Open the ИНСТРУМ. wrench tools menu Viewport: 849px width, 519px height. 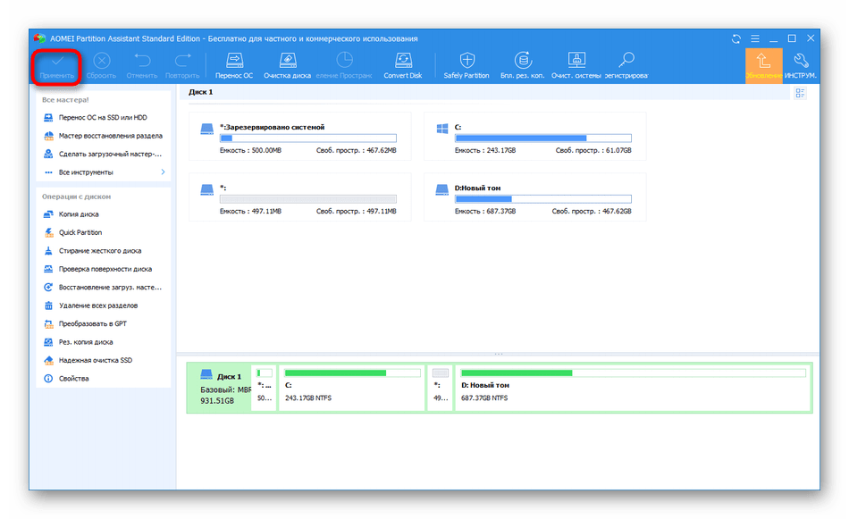pyautogui.click(x=802, y=65)
